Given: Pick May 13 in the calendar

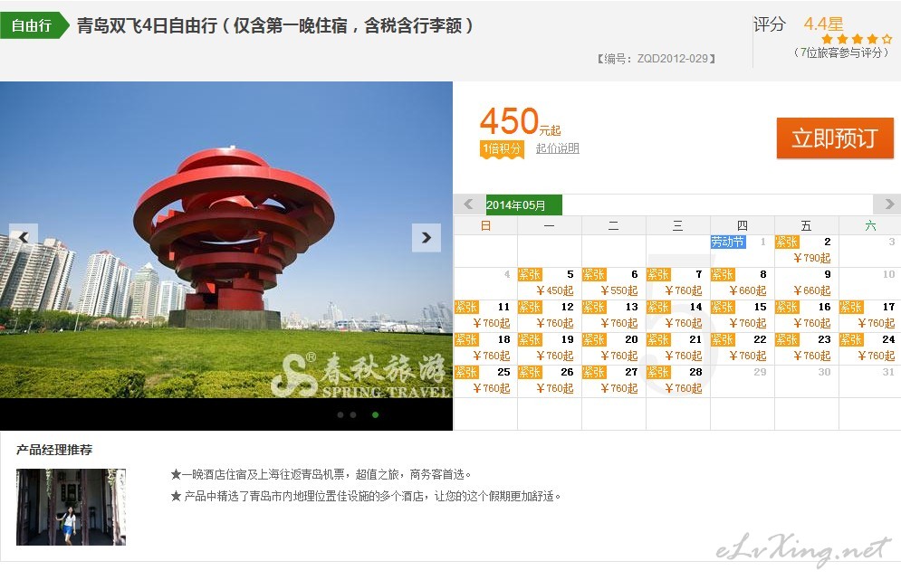Looking at the screenshot, I should [614, 315].
